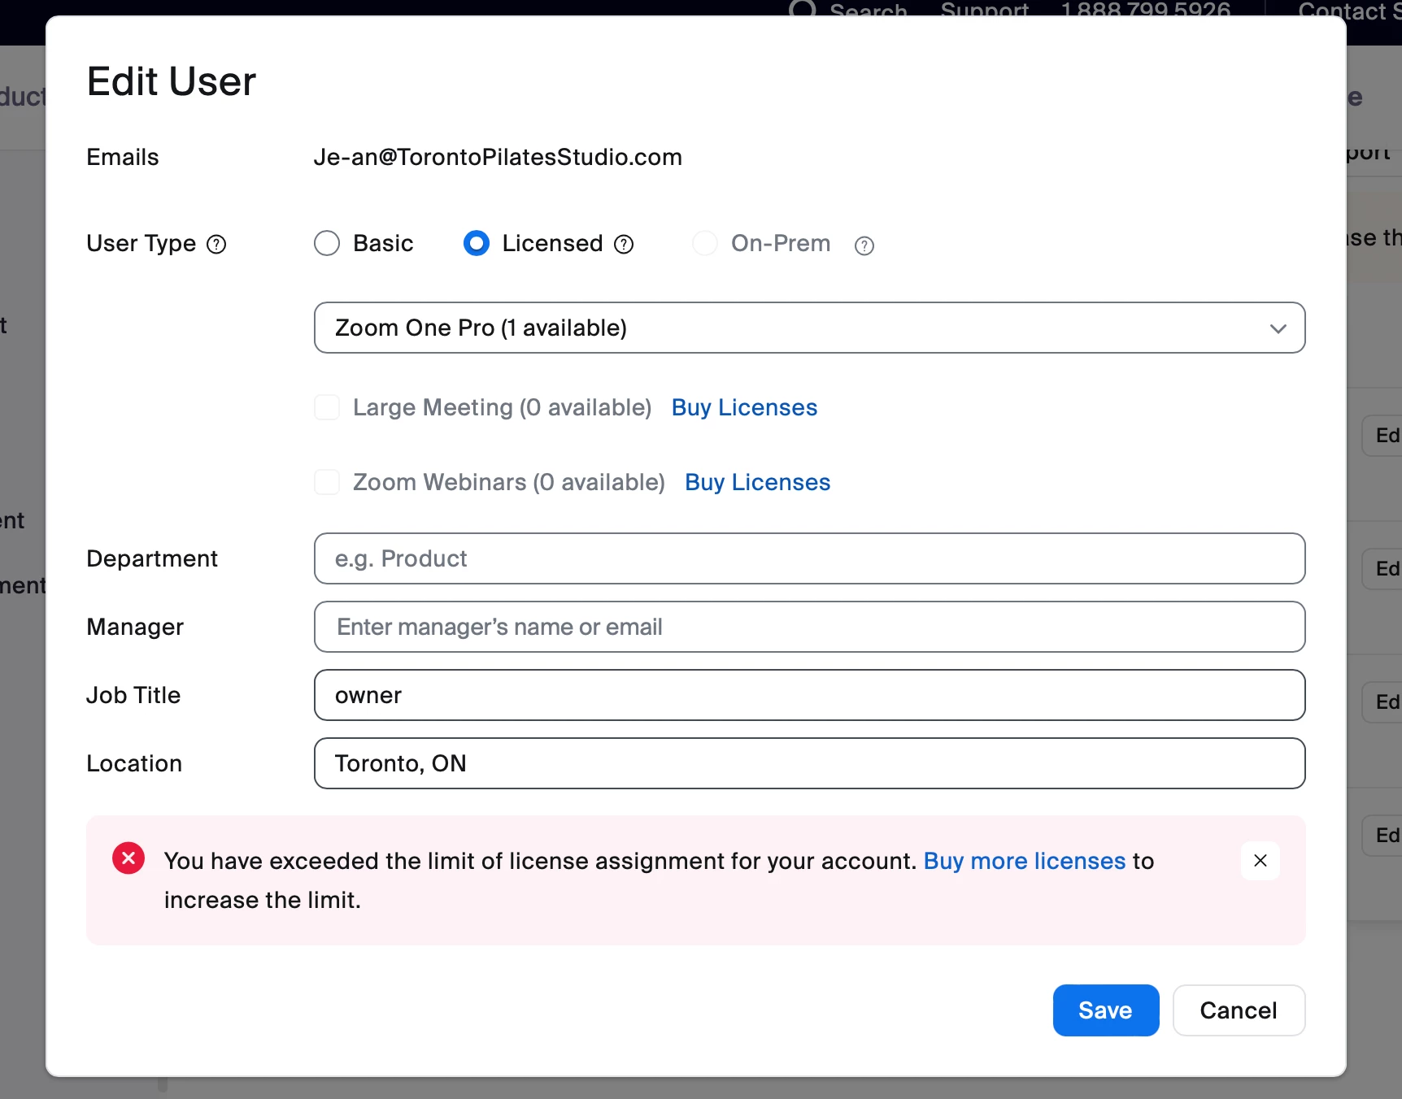Click the 1.888.799.5926 phone number in the header

tap(1146, 11)
